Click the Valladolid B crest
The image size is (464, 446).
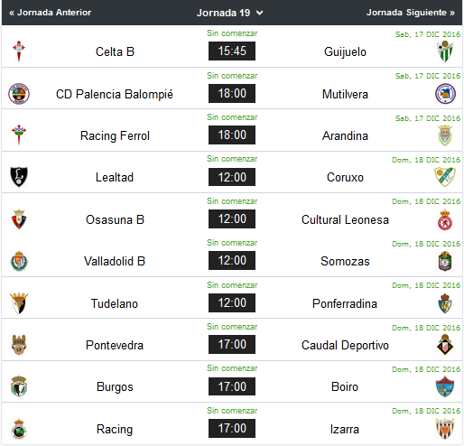(19, 261)
